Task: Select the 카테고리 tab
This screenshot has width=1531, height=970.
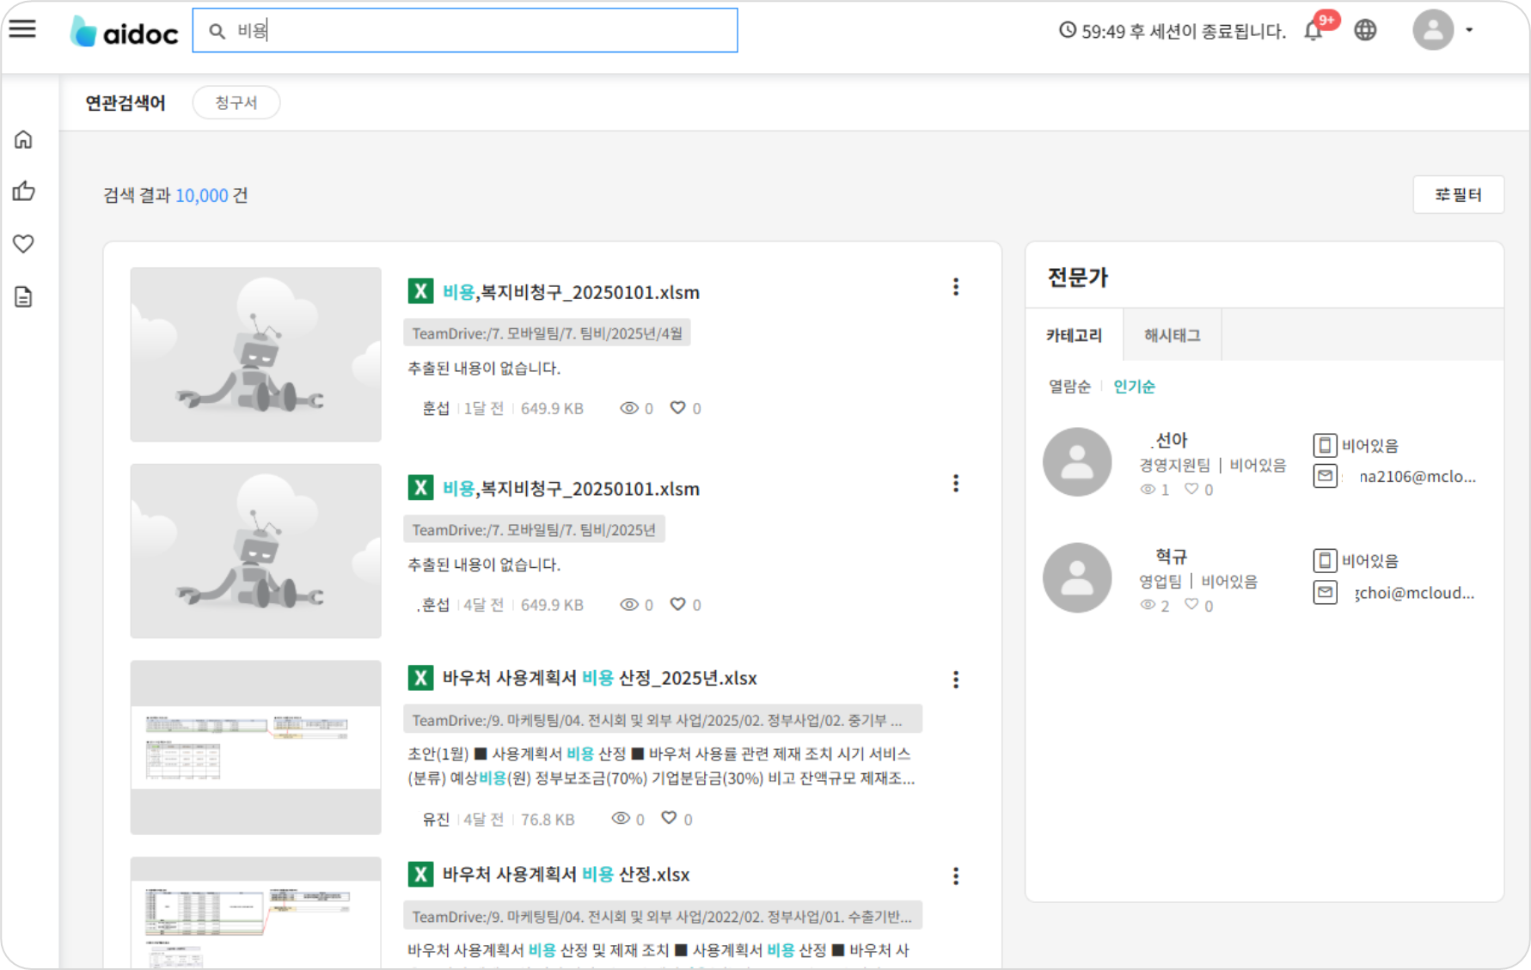Action: 1074,335
